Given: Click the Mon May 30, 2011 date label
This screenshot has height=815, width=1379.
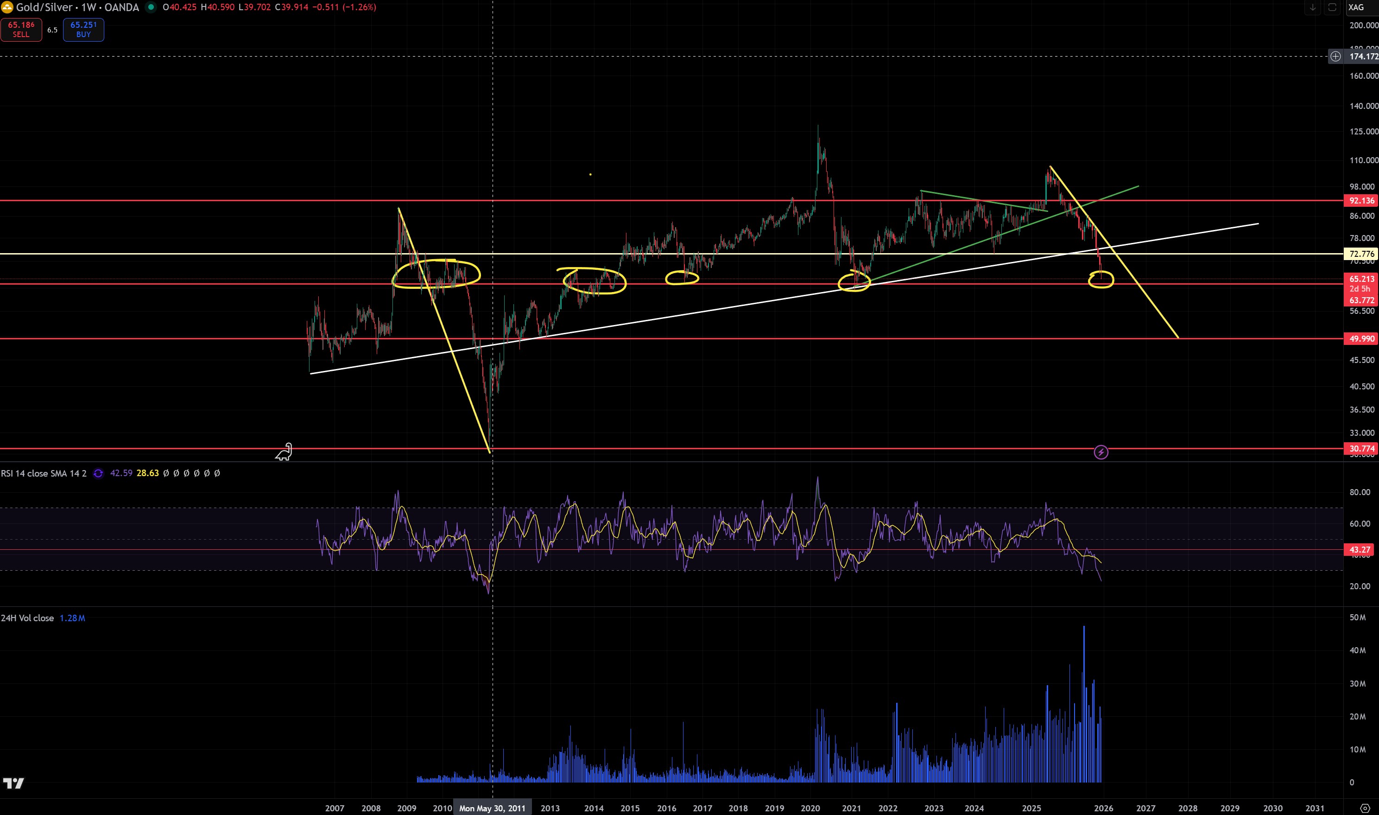Looking at the screenshot, I should pyautogui.click(x=492, y=809).
